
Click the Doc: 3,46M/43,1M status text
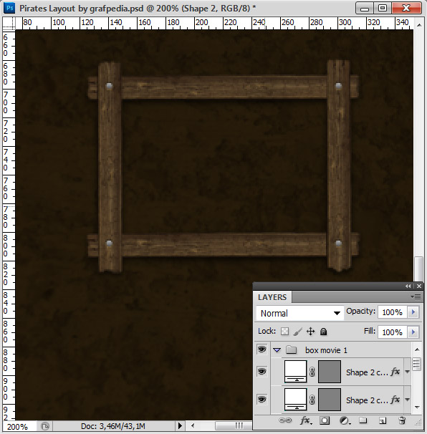[113, 426]
